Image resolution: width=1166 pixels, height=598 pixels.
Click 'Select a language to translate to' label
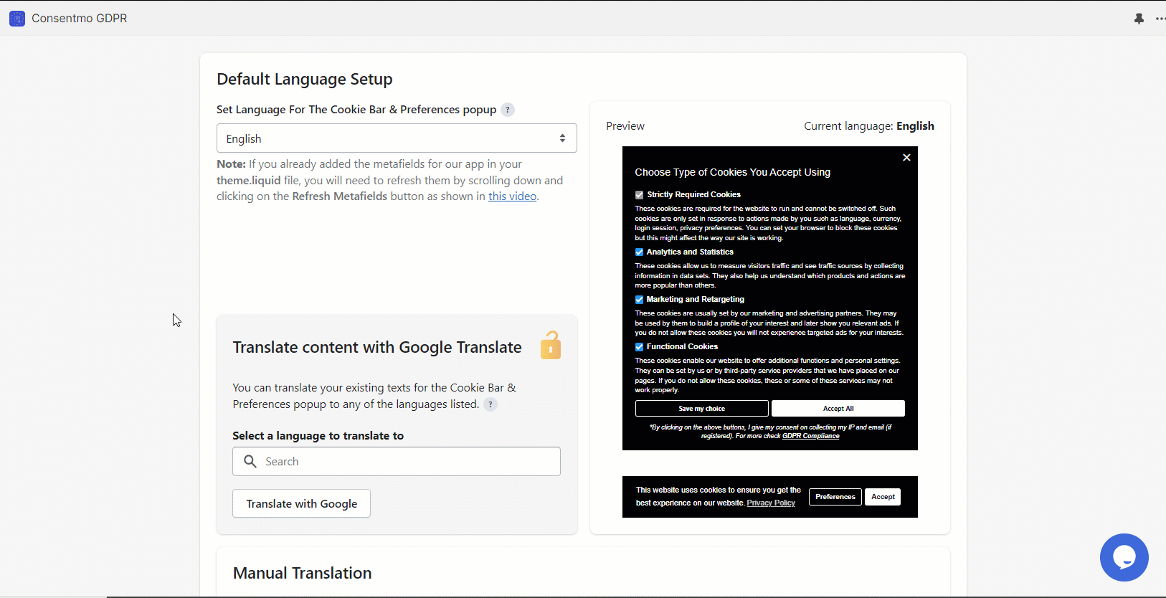coord(318,436)
